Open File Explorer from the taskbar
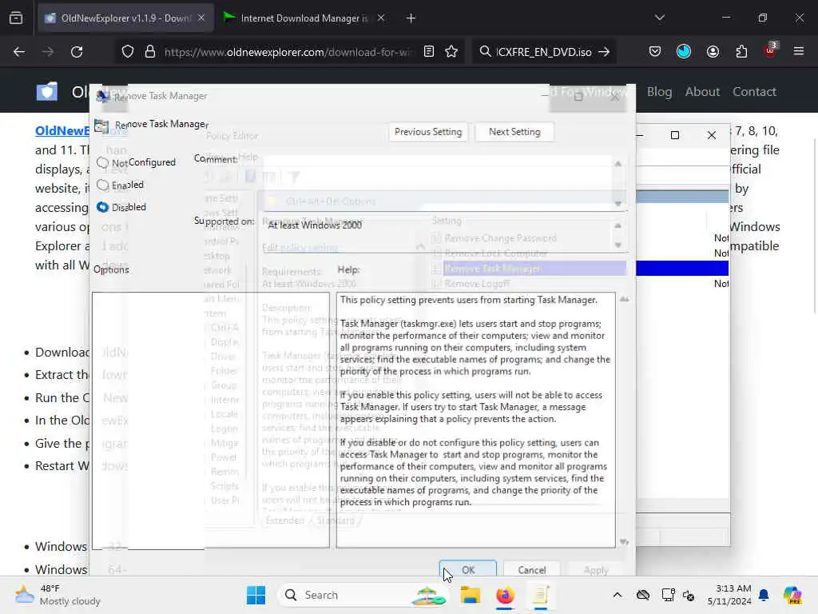This screenshot has width=818, height=614. (470, 595)
